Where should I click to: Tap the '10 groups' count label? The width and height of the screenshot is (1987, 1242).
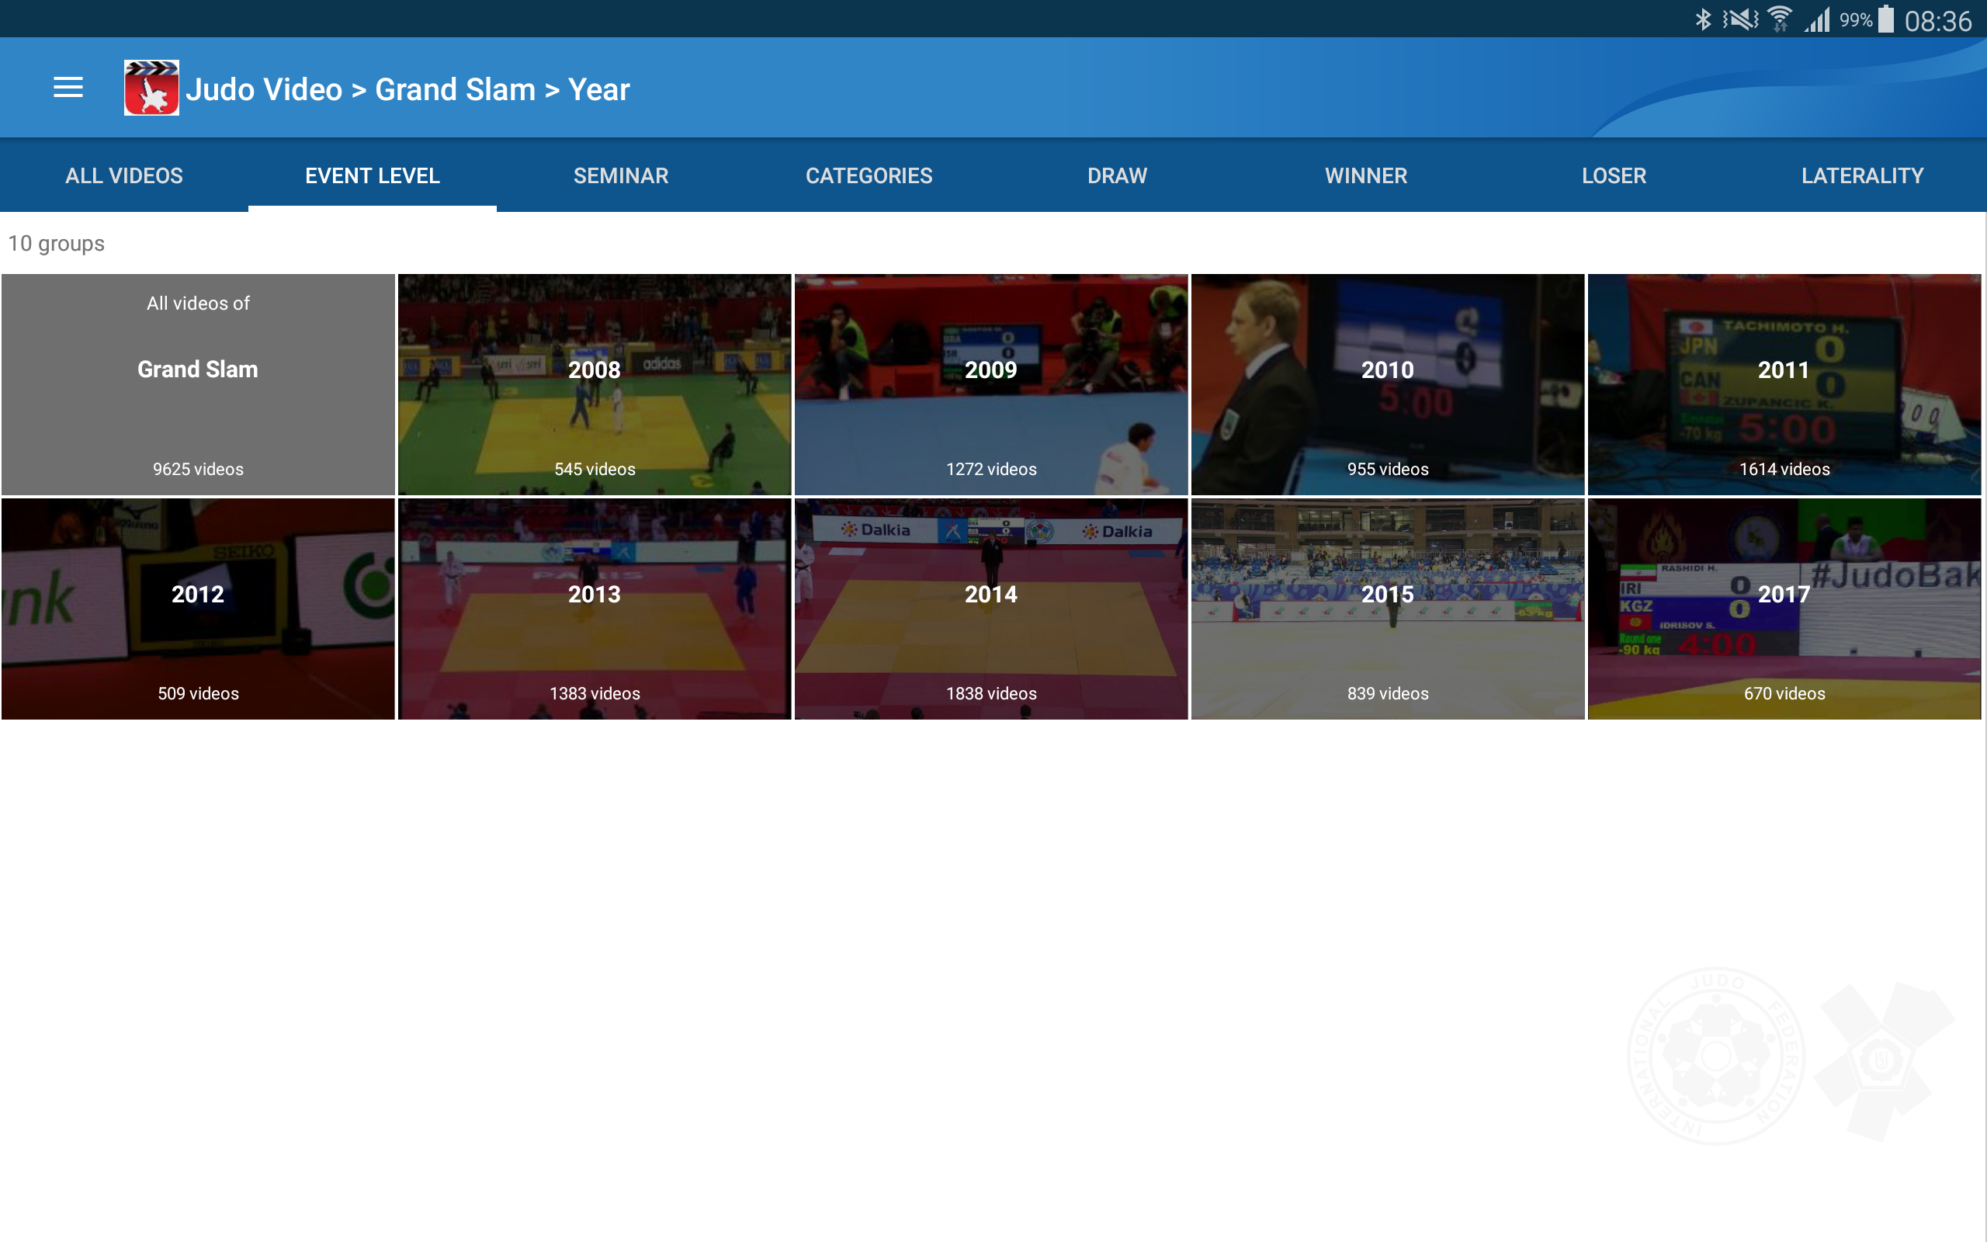pyautogui.click(x=56, y=243)
